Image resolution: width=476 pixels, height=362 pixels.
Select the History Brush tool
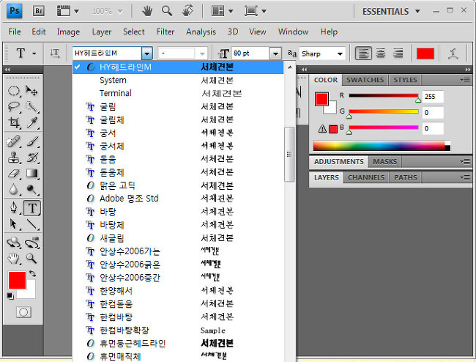point(32,158)
